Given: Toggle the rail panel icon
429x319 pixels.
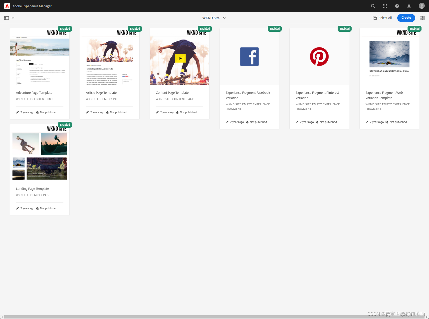Looking at the screenshot, I should click(6, 18).
